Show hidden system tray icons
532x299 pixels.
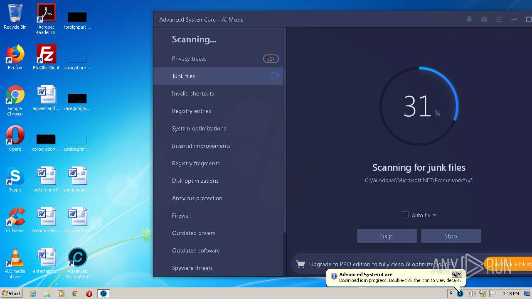click(451, 294)
